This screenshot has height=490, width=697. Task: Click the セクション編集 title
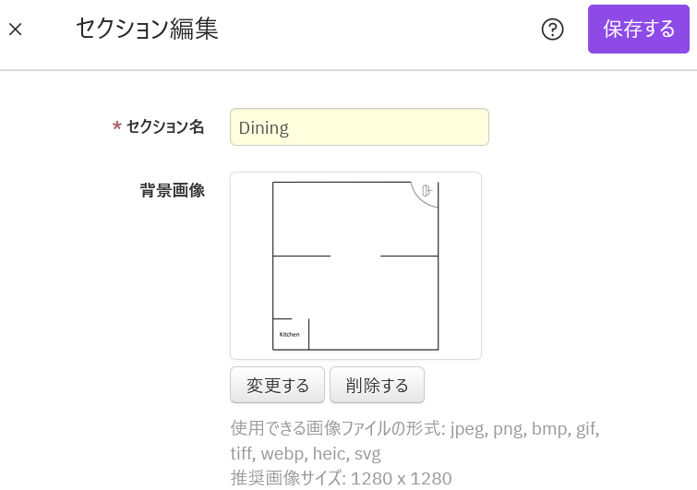tap(147, 30)
